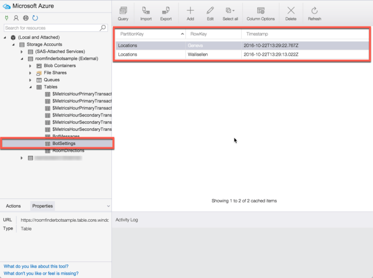
Task: Click the Search for resources field
Action: 51,28
